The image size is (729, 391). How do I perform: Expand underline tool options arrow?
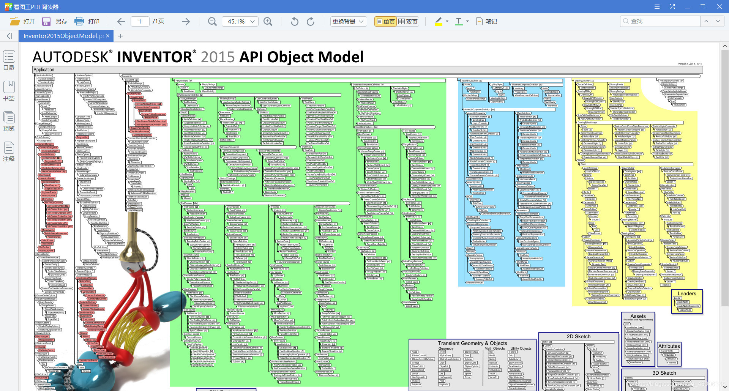tap(467, 21)
